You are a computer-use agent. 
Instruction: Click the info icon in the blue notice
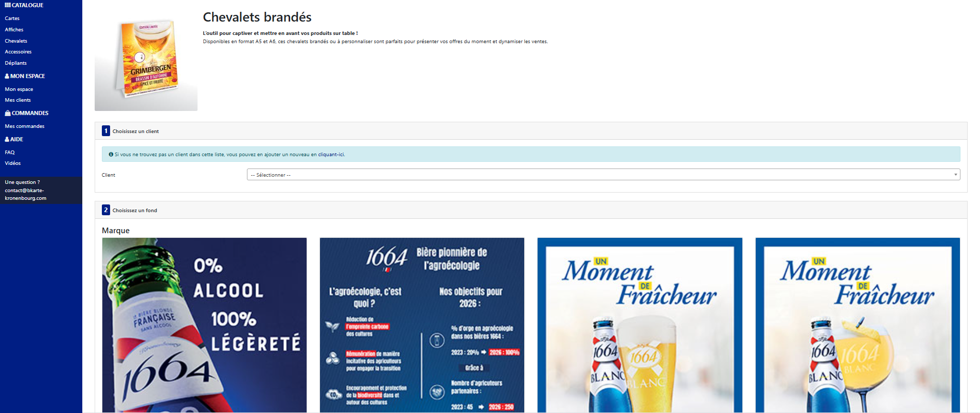tap(111, 154)
